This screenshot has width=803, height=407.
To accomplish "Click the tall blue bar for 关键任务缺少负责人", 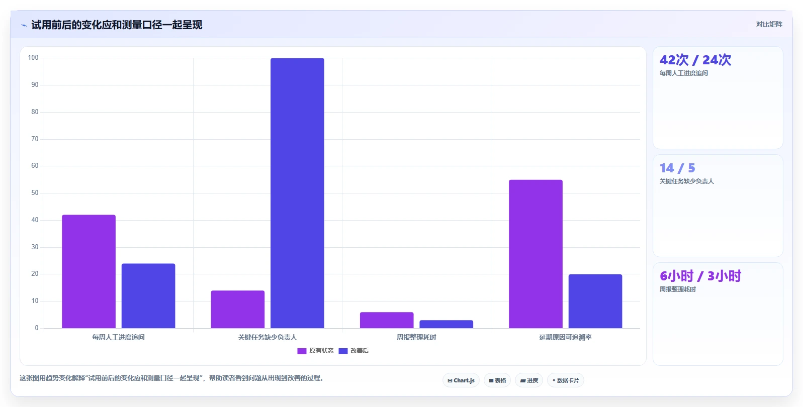I will point(297,193).
